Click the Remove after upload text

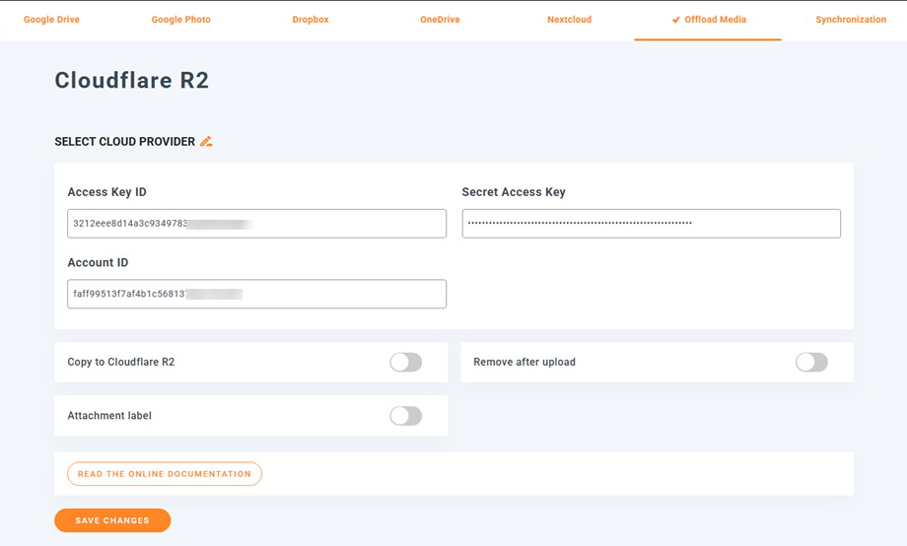pos(524,362)
